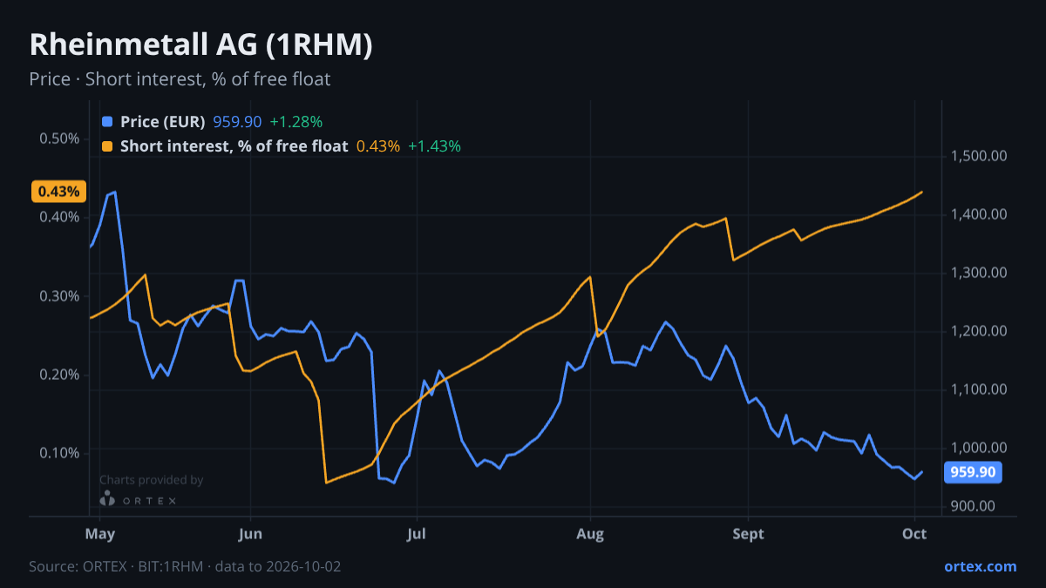Click the 1,500.00 right axis label
This screenshot has width=1046, height=588.
978,156
